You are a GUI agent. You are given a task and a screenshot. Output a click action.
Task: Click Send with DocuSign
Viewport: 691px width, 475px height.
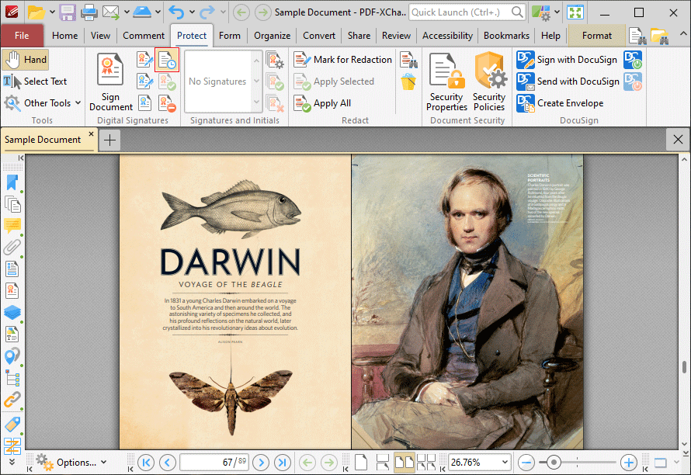[568, 81]
